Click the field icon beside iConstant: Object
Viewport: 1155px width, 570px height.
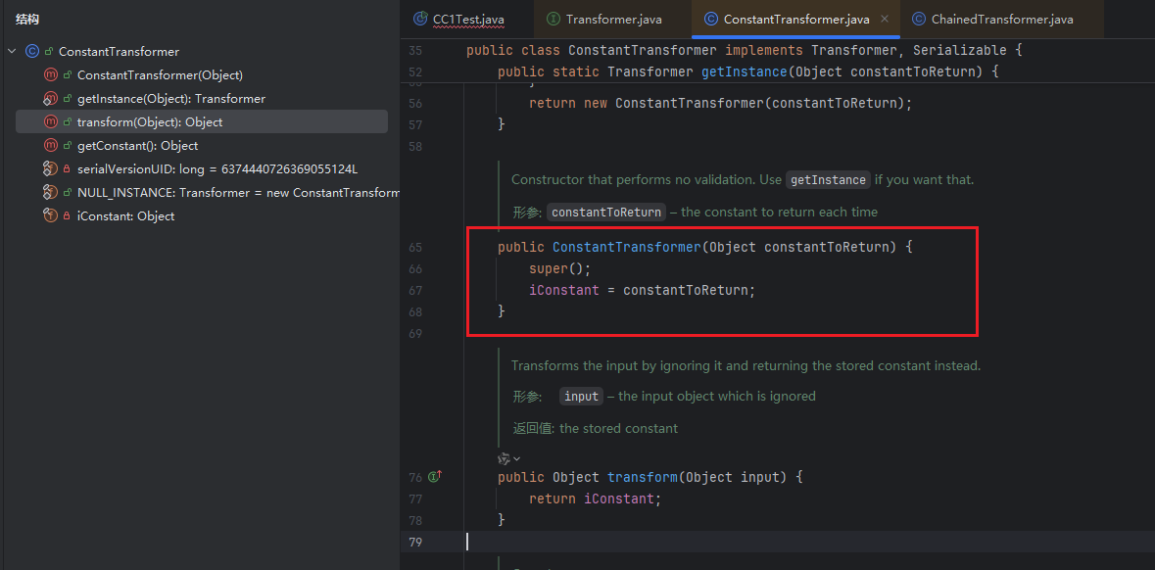click(x=51, y=216)
